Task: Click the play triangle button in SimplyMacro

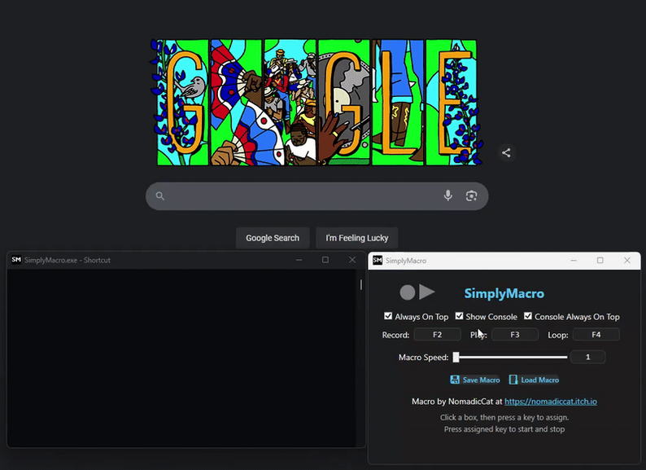Action: (427, 292)
